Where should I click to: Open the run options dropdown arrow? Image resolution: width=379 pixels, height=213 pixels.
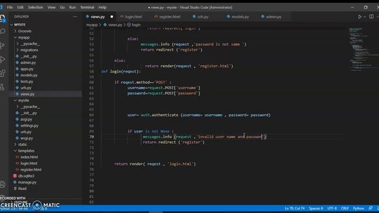pyautogui.click(x=365, y=17)
